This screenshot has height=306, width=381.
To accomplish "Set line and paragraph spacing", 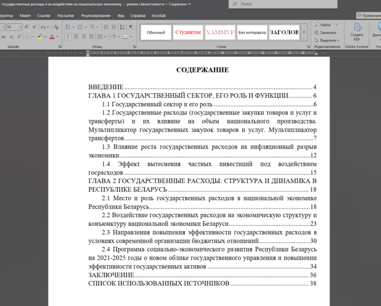I will 100,36.
